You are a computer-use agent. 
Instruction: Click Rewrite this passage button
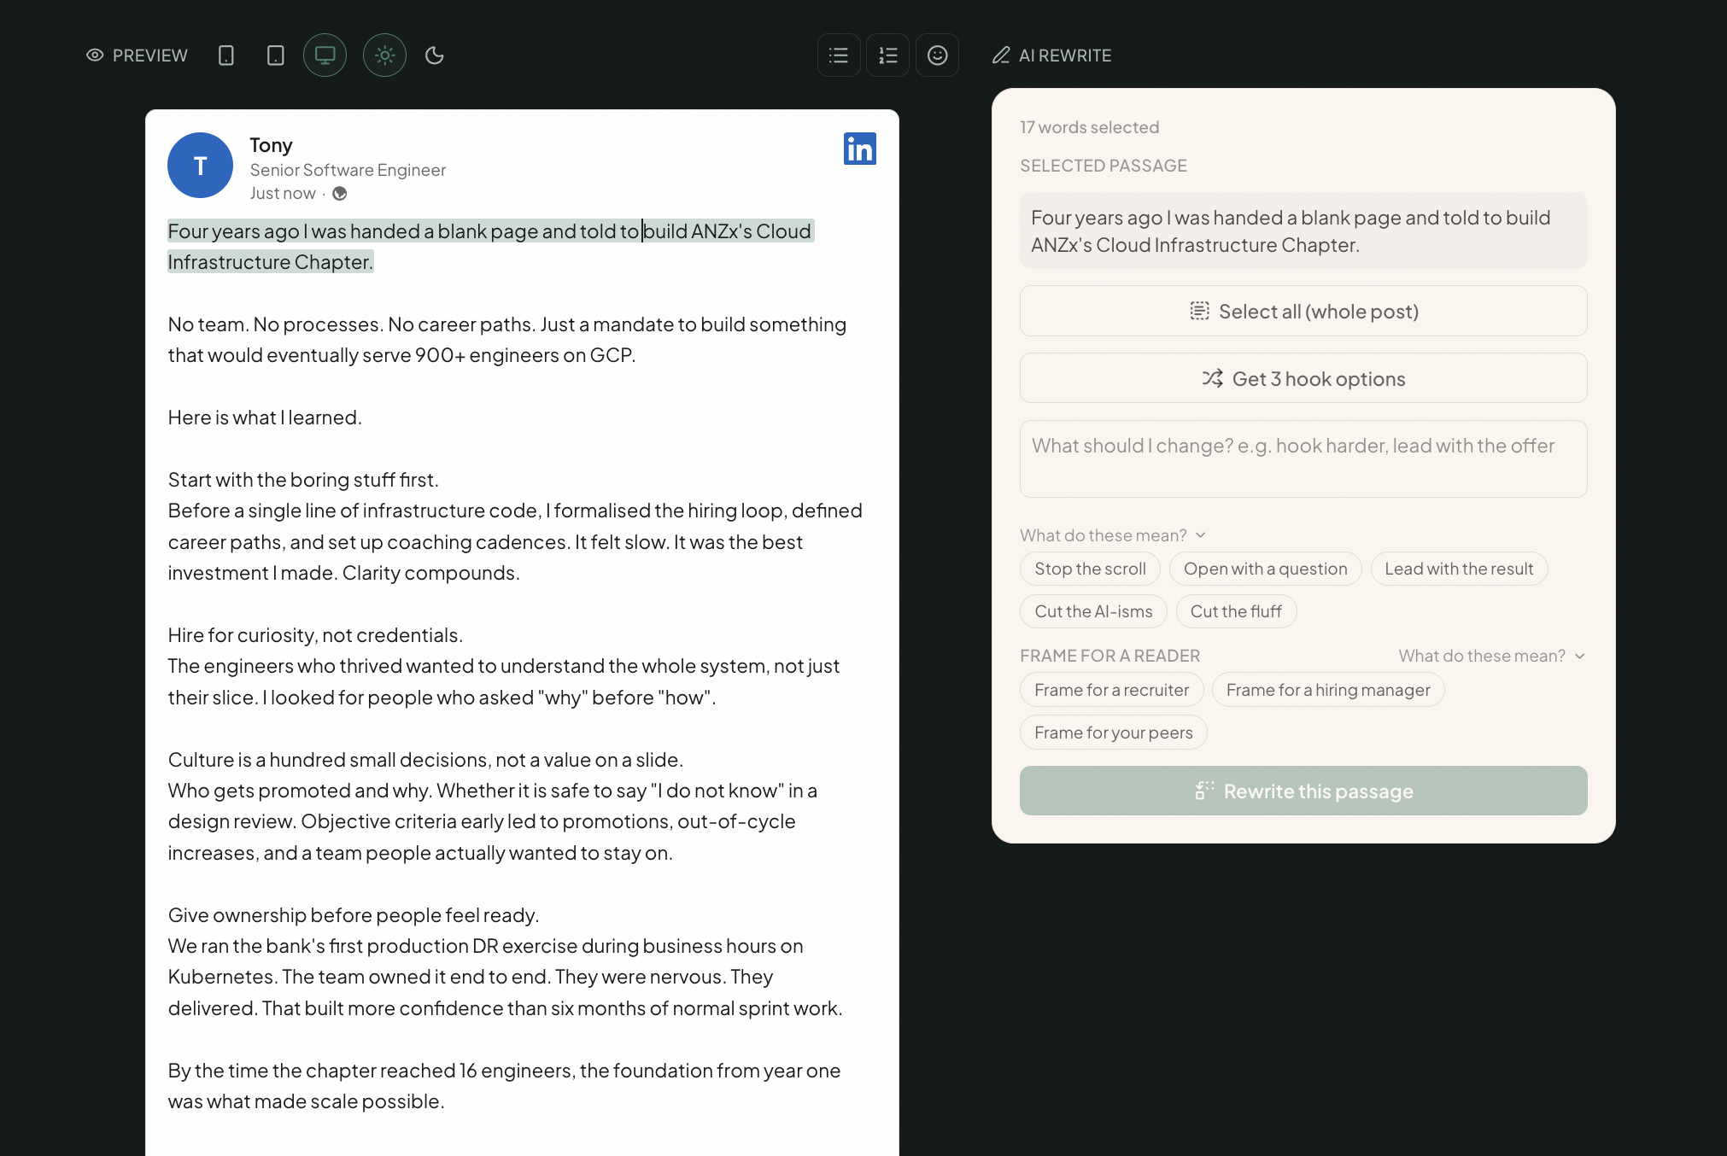[x=1303, y=791]
